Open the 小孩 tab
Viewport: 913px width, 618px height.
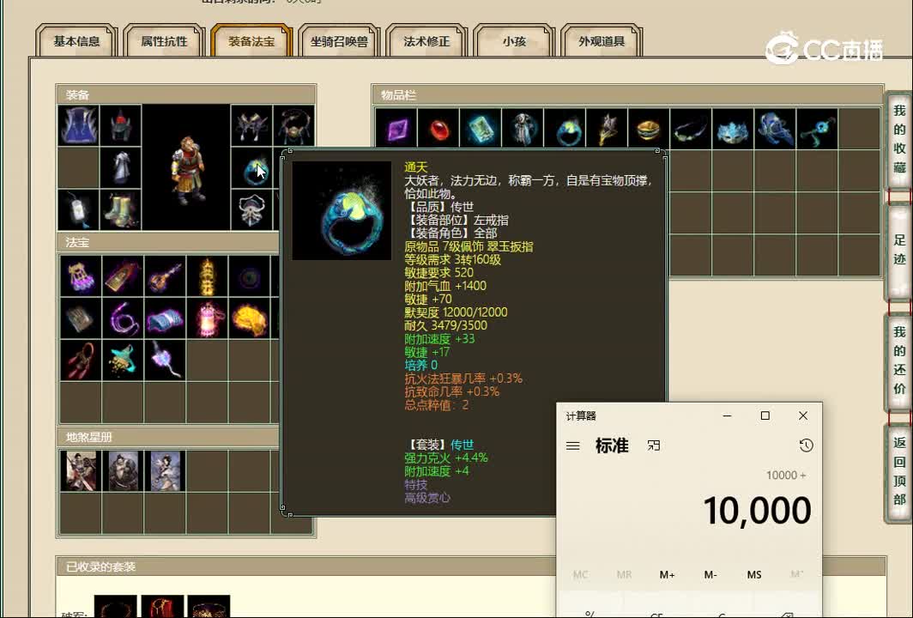(514, 41)
